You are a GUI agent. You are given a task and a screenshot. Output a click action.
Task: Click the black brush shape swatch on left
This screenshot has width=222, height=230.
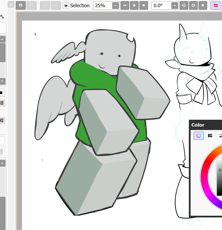[x=1, y=93]
